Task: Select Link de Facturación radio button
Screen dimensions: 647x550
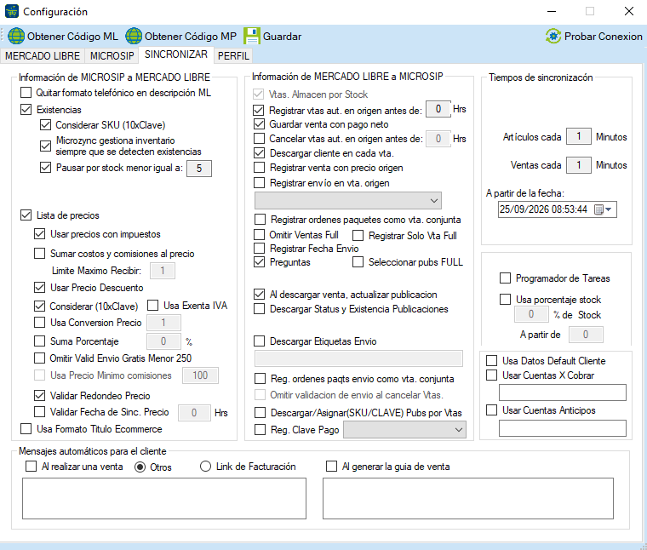Action: 205,467
